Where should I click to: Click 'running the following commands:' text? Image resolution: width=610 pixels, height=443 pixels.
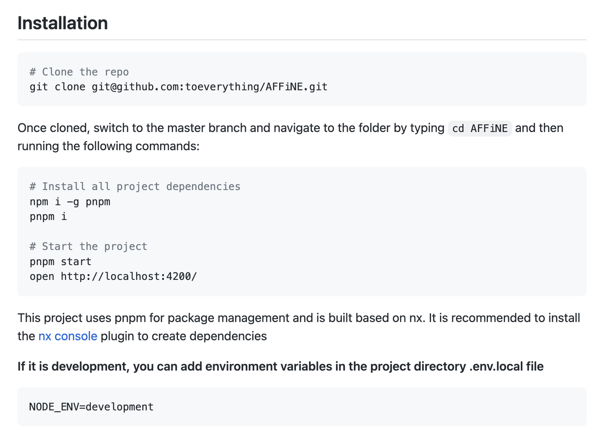coord(108,146)
